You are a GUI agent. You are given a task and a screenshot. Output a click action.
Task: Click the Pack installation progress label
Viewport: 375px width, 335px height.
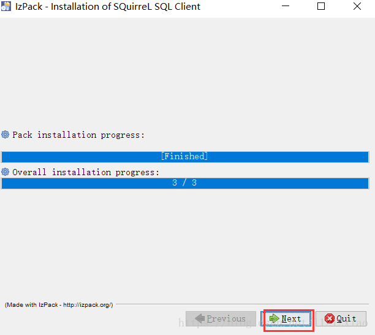78,135
